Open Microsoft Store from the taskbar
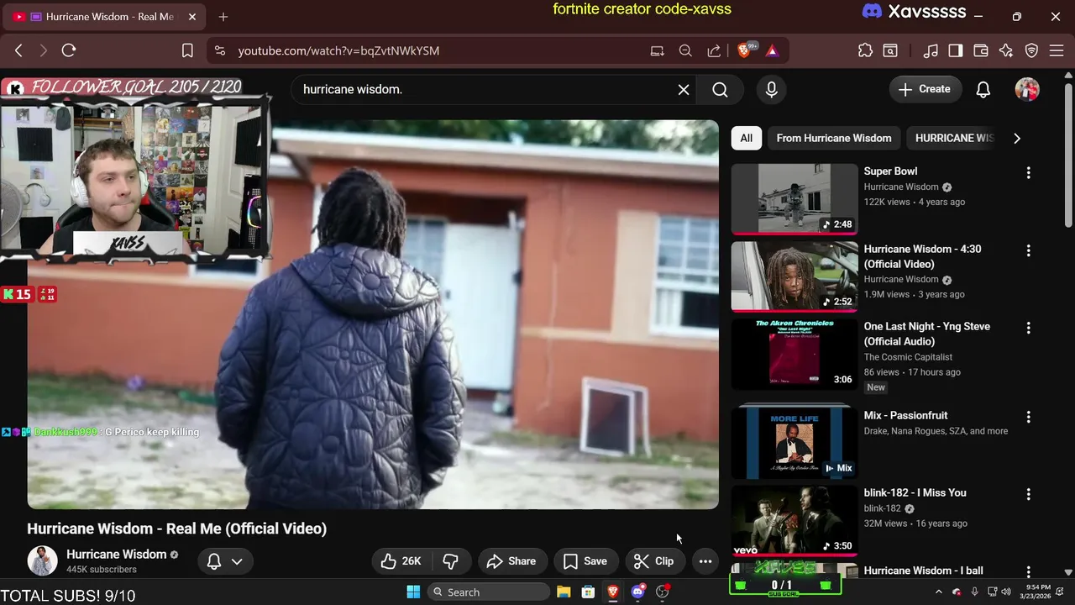Screen dimensions: 1075x605 588,592
